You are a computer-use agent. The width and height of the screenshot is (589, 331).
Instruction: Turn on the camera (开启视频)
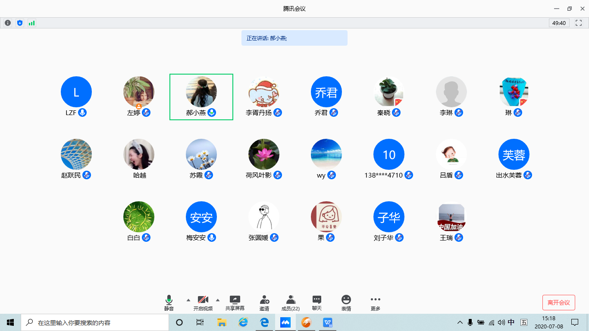click(203, 303)
